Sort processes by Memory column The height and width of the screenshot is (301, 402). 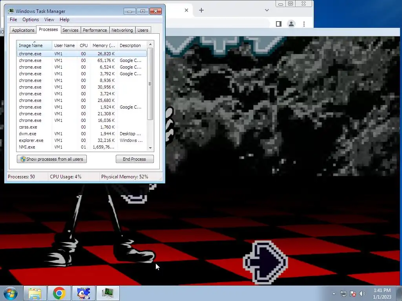click(x=104, y=45)
